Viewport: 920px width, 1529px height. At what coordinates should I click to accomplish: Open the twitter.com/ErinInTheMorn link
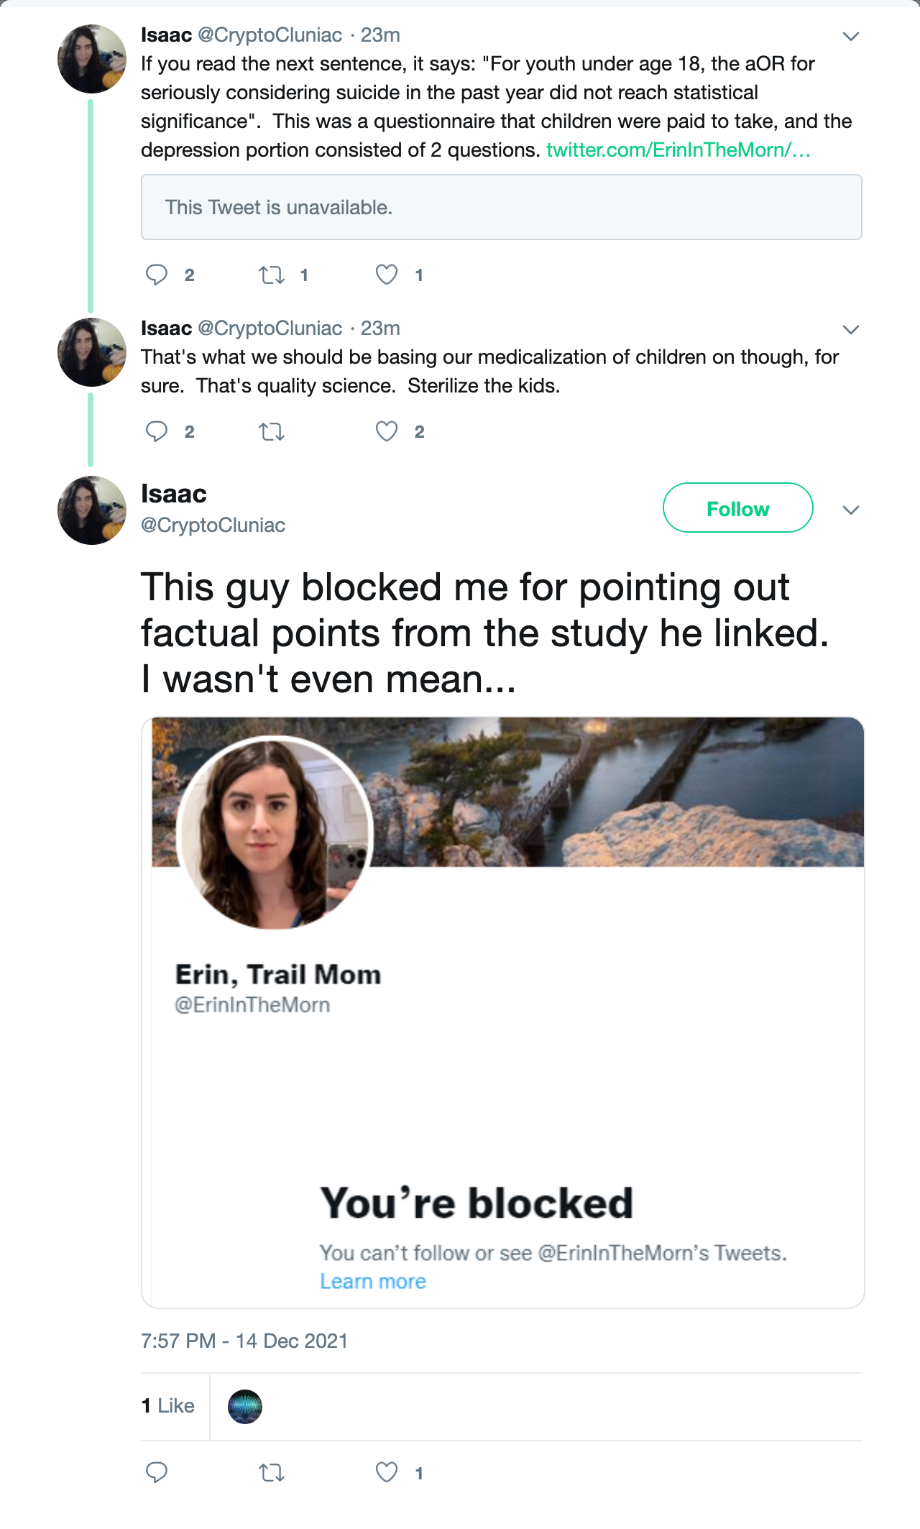coord(678,150)
